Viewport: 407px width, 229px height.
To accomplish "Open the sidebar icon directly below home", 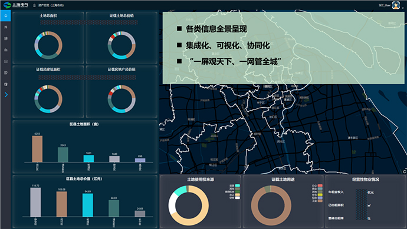I will click(6, 27).
